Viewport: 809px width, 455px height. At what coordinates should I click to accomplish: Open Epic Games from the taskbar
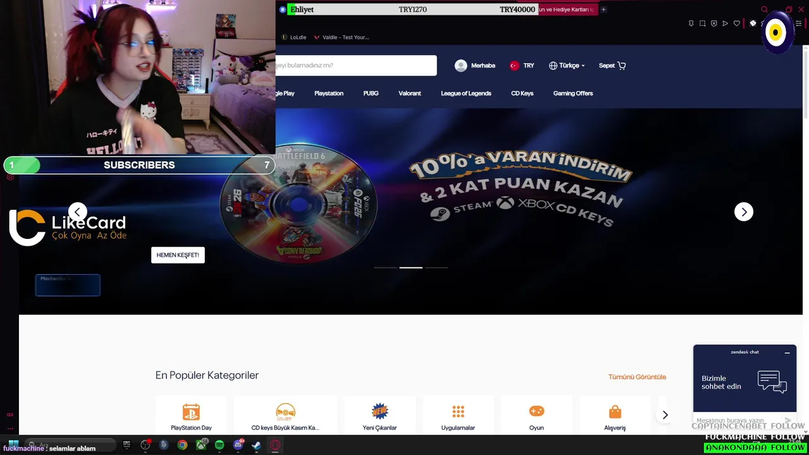pos(126,445)
